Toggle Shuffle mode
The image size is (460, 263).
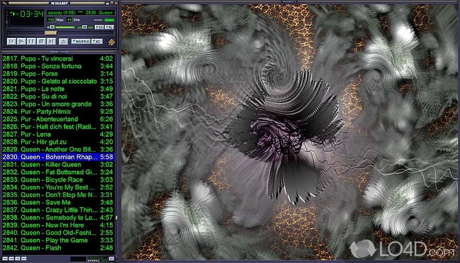[81, 41]
